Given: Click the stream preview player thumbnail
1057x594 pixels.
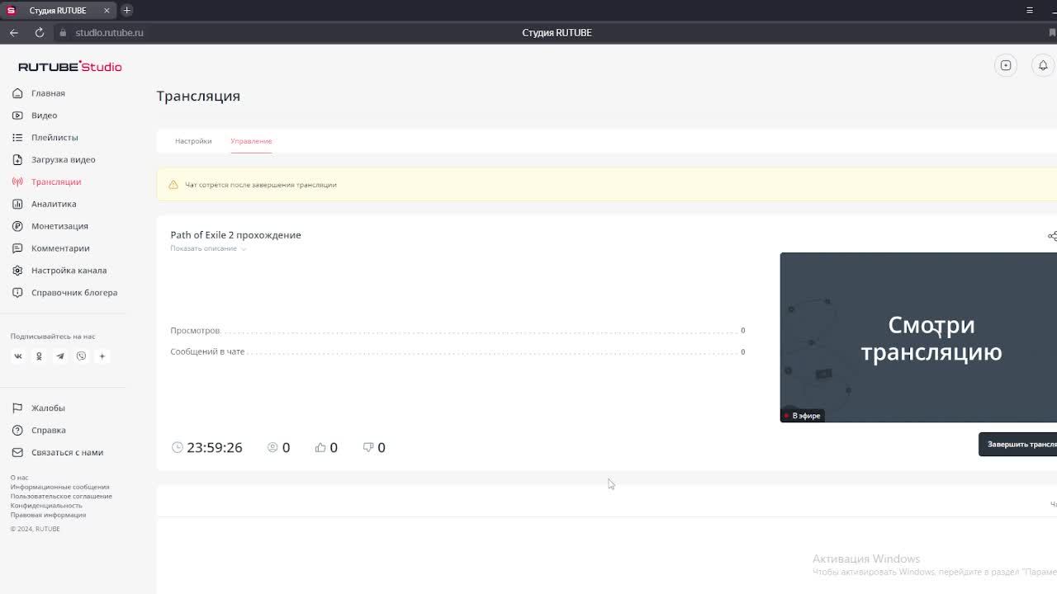Looking at the screenshot, I should (918, 337).
